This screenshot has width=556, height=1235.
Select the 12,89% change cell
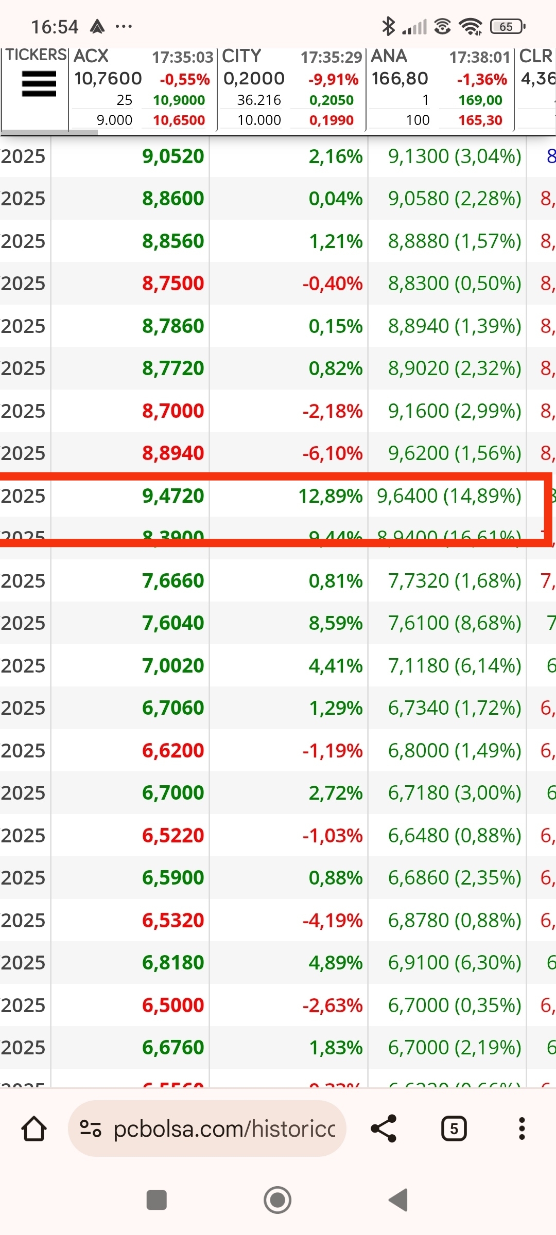pos(331,496)
